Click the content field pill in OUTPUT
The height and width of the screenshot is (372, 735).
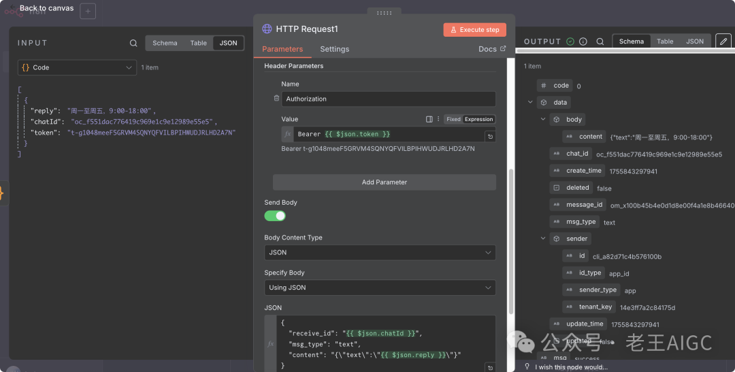pyautogui.click(x=584, y=136)
